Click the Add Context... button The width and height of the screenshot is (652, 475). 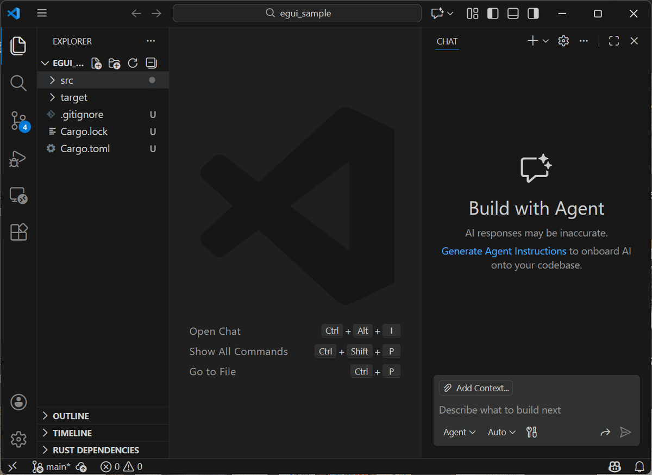point(476,388)
